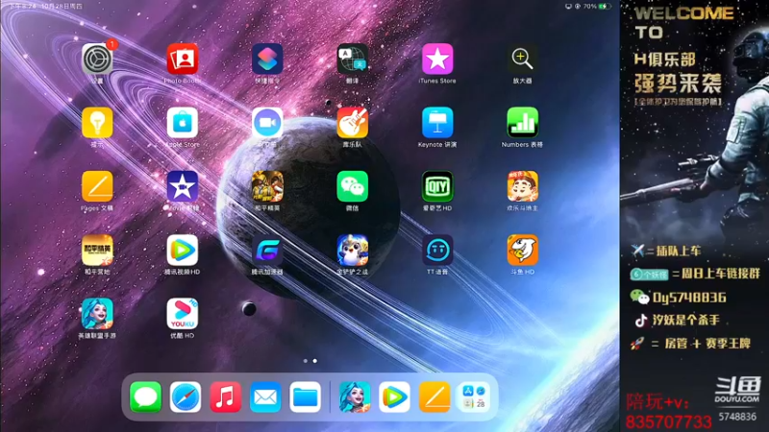Open the App Library in the dock
Screen dimensions: 769x432
pos(474,396)
